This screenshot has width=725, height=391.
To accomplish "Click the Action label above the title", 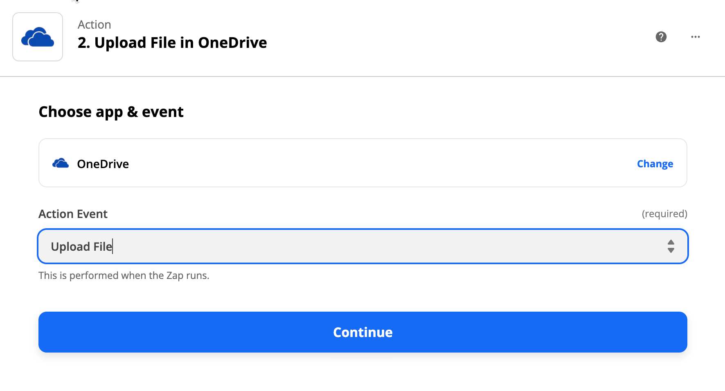I will (x=95, y=25).
